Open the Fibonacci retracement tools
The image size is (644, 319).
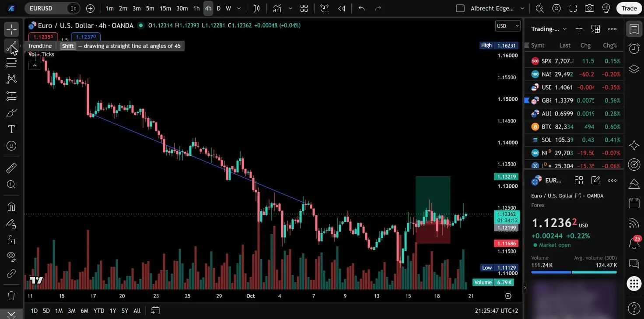pos(11,63)
